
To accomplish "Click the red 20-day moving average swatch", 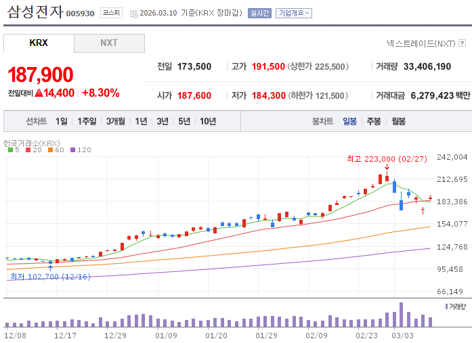I will point(28,150).
